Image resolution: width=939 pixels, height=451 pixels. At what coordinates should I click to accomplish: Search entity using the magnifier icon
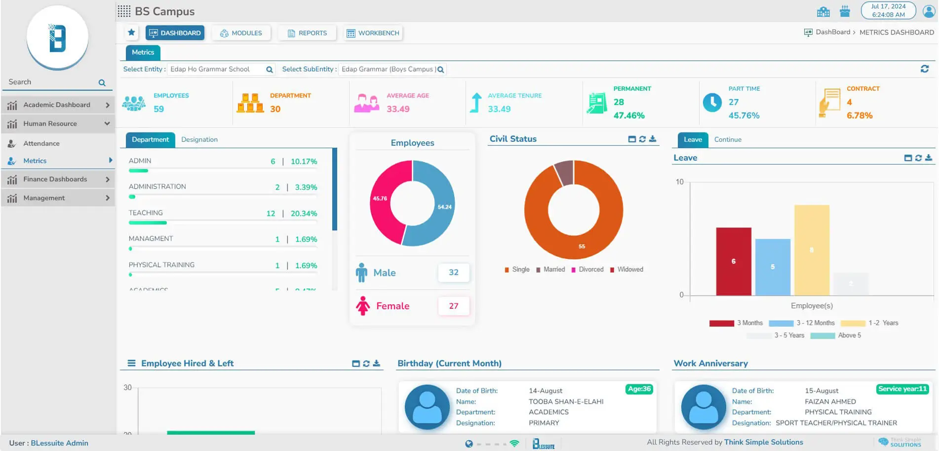(x=270, y=70)
